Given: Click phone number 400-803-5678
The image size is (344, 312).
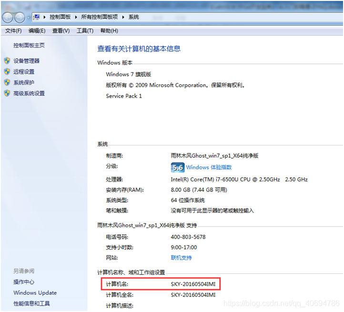Looking at the screenshot, I should [x=188, y=237].
